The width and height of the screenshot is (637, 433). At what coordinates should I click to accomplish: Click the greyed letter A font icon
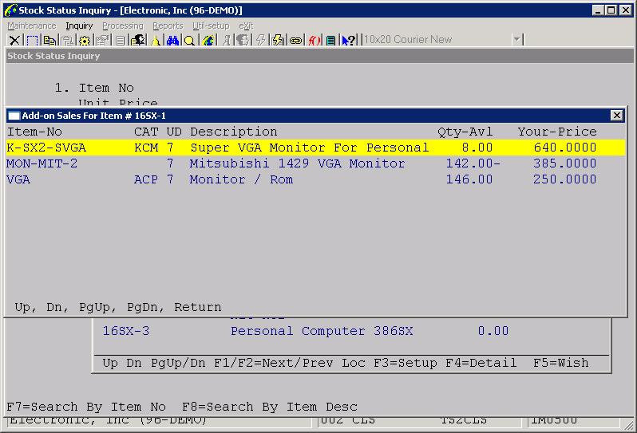pos(226,40)
